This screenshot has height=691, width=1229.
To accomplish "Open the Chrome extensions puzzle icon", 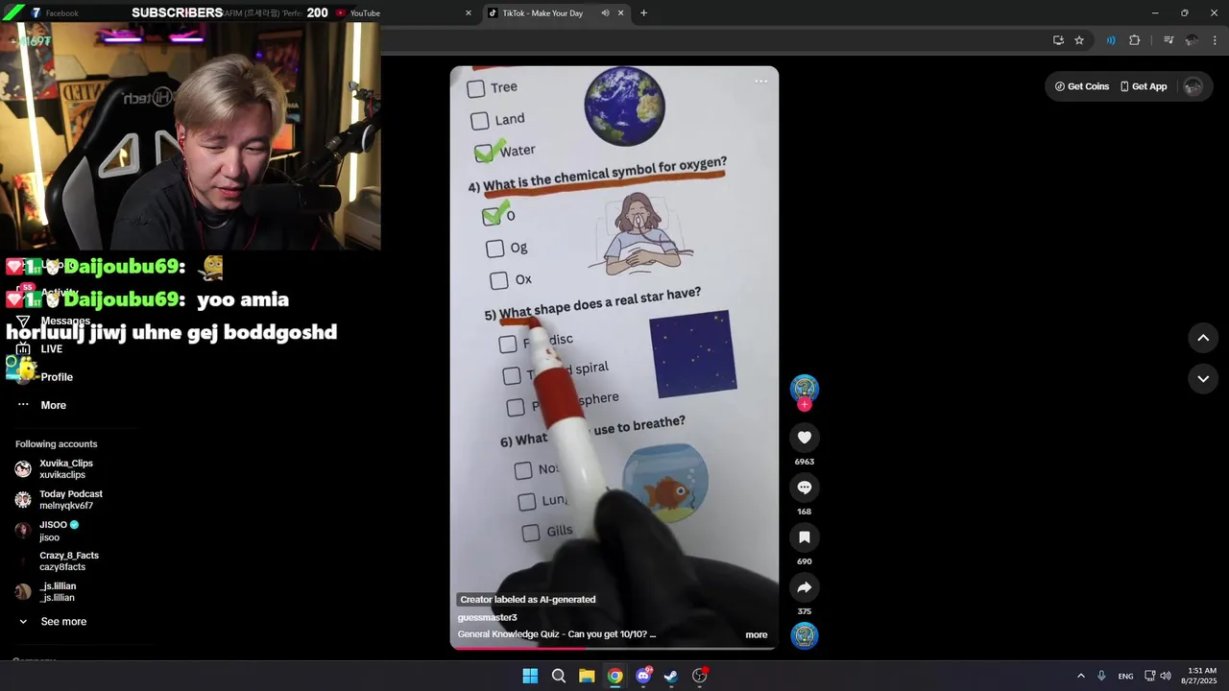I will click(1135, 40).
